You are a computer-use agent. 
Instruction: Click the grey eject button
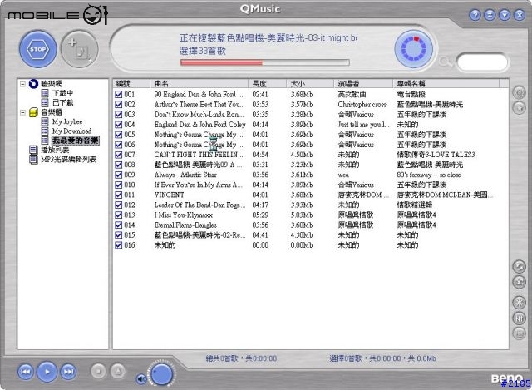click(118, 371)
